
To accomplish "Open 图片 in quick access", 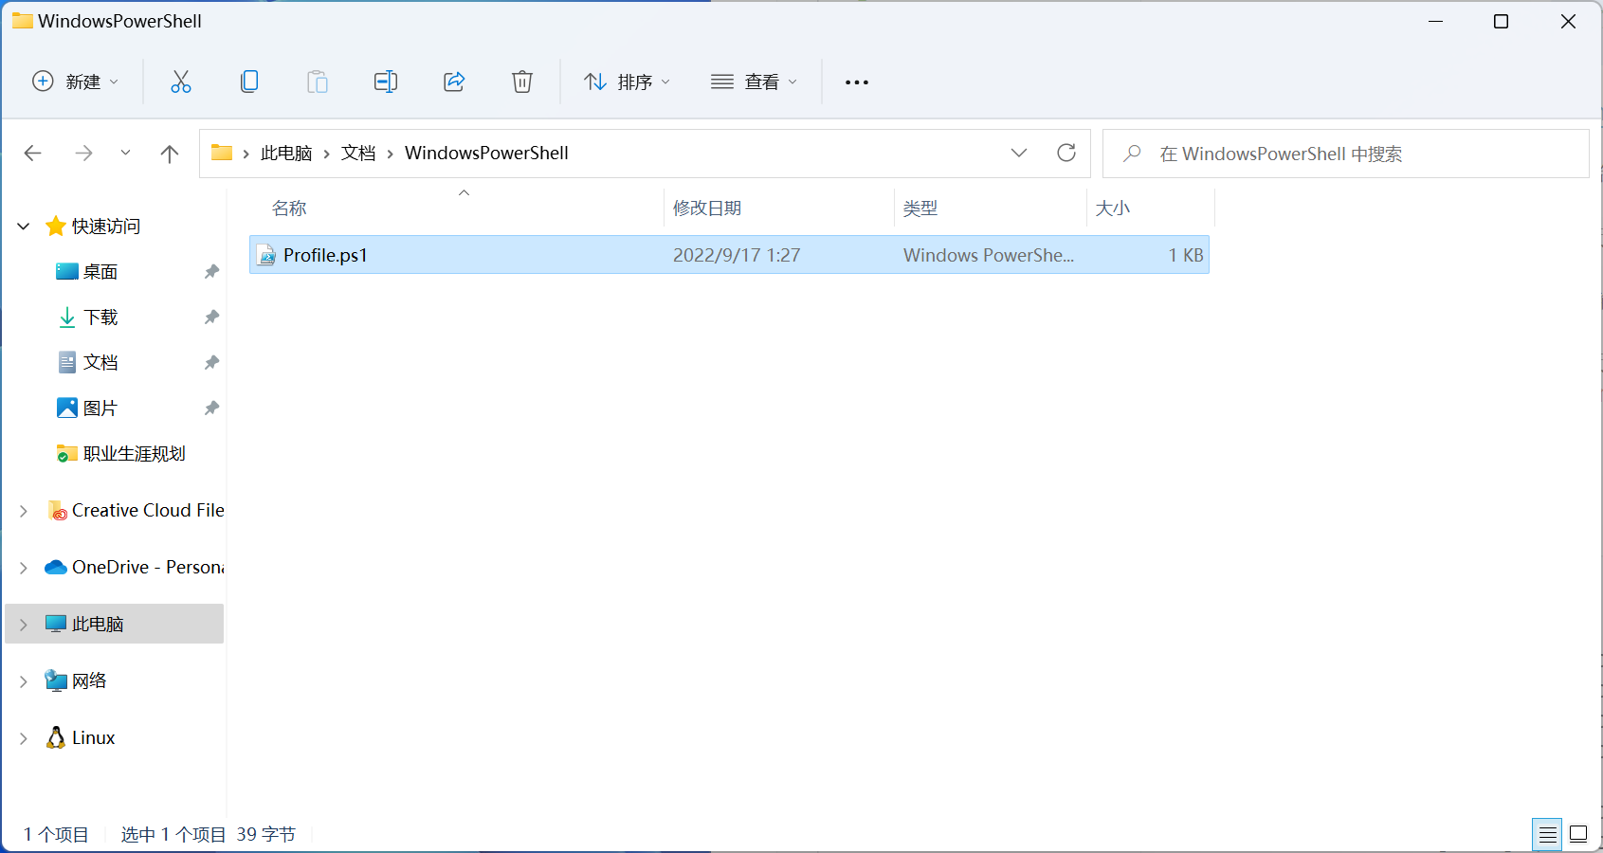I will pos(100,408).
